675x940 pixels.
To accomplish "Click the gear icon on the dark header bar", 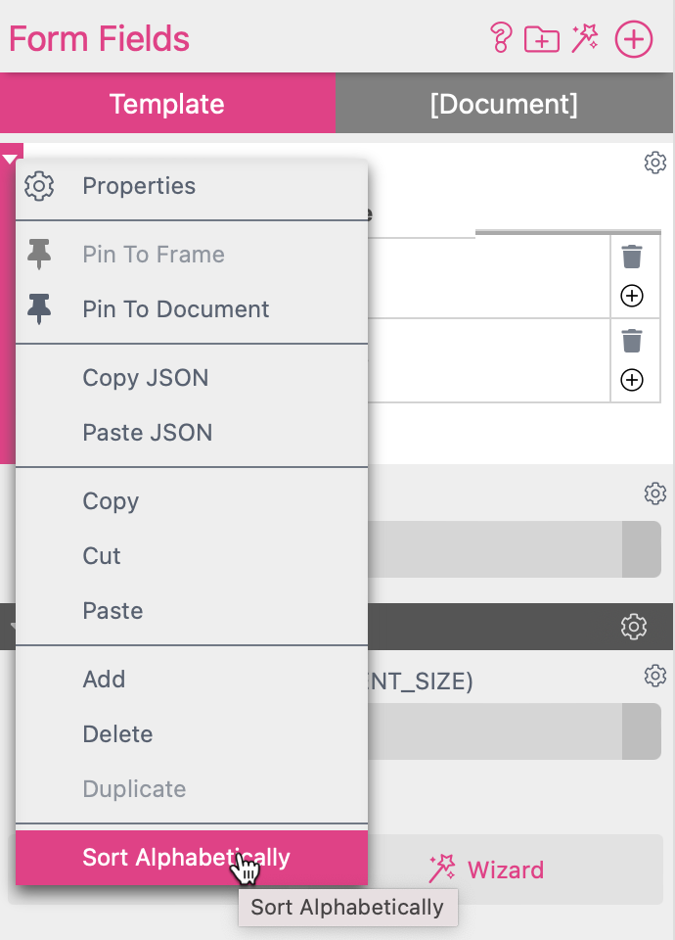I will point(633,627).
